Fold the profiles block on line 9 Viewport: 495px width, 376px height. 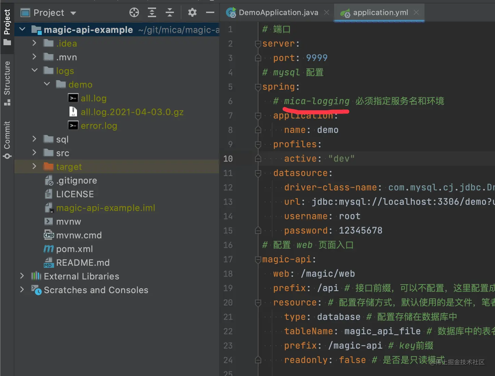[258, 145]
